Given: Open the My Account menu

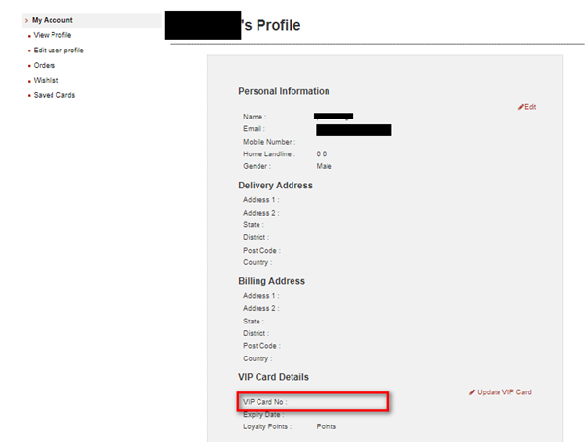Looking at the screenshot, I should coord(52,20).
